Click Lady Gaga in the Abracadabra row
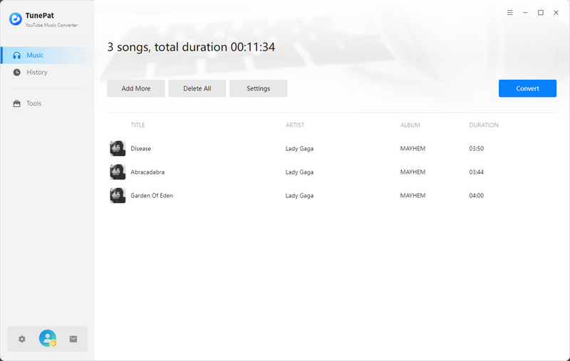Viewport: 570px width, 361px height. point(299,172)
